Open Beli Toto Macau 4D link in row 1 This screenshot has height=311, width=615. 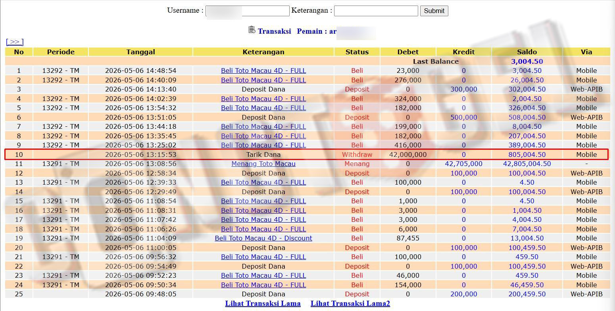263,71
